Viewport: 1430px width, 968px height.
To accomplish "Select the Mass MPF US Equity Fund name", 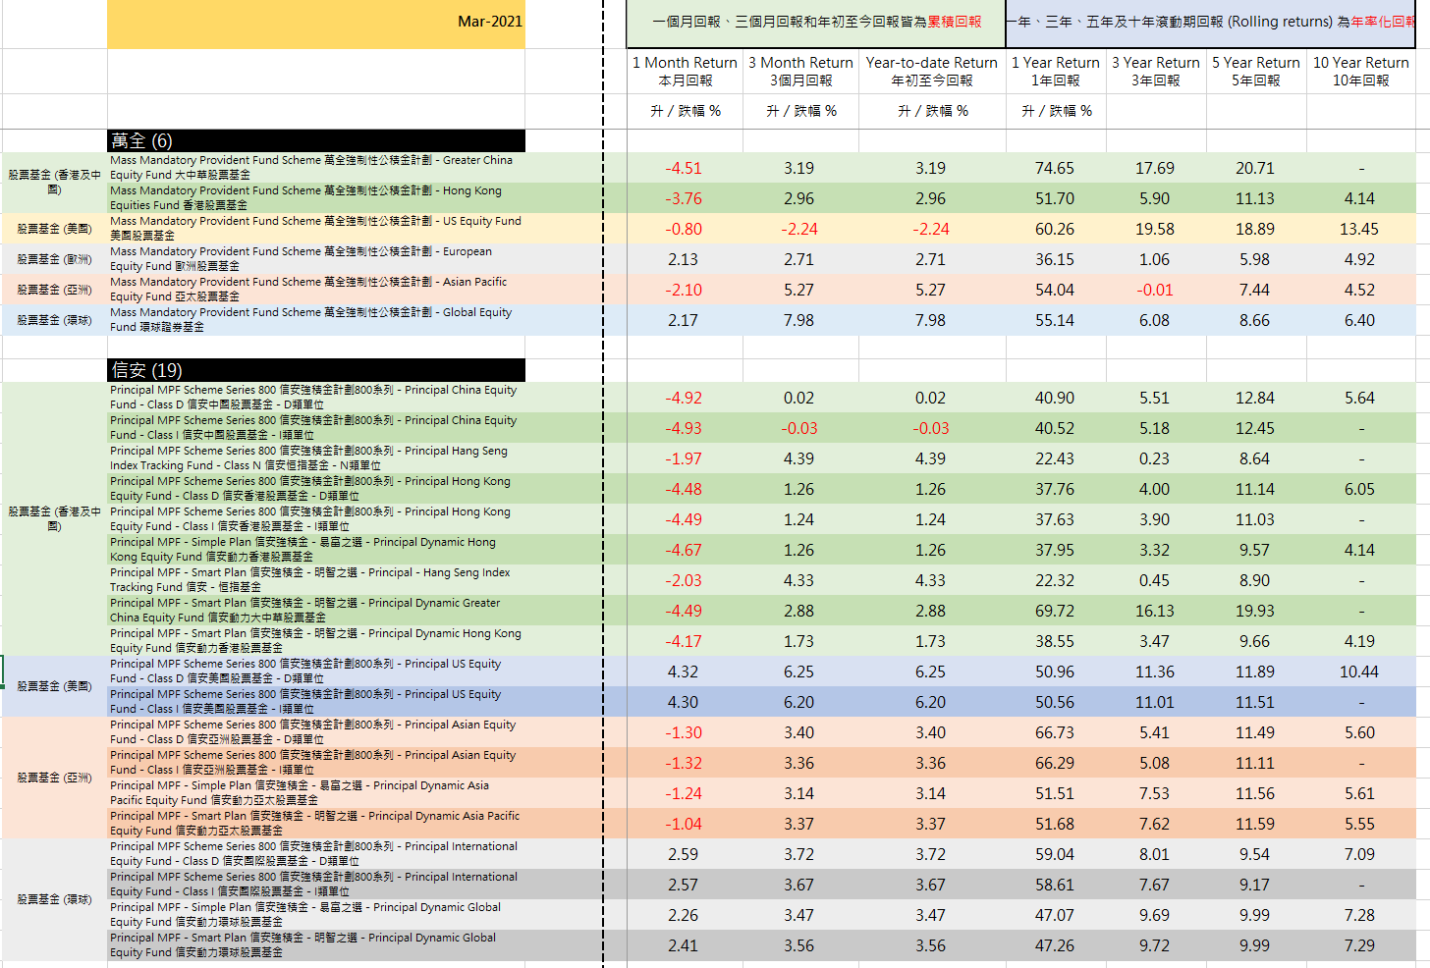I will (x=316, y=229).
